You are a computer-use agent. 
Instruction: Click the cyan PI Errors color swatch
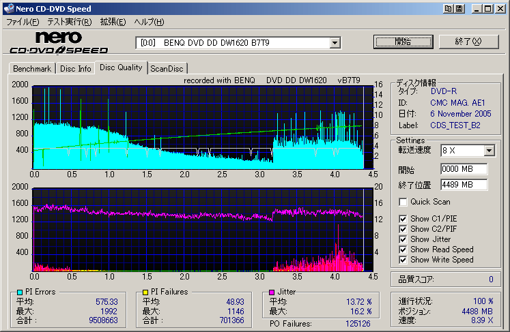click(x=20, y=292)
